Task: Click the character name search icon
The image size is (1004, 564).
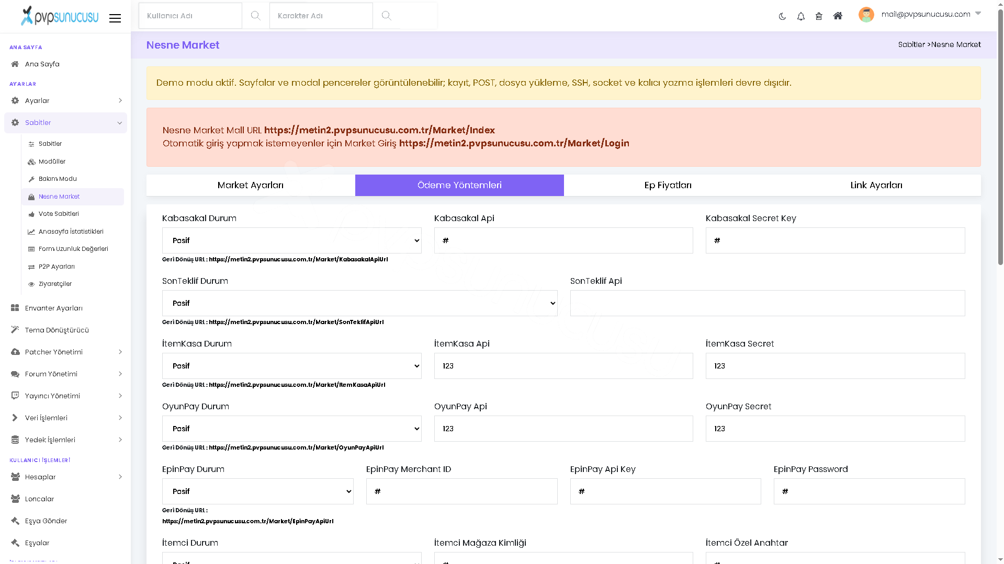Action: [386, 16]
